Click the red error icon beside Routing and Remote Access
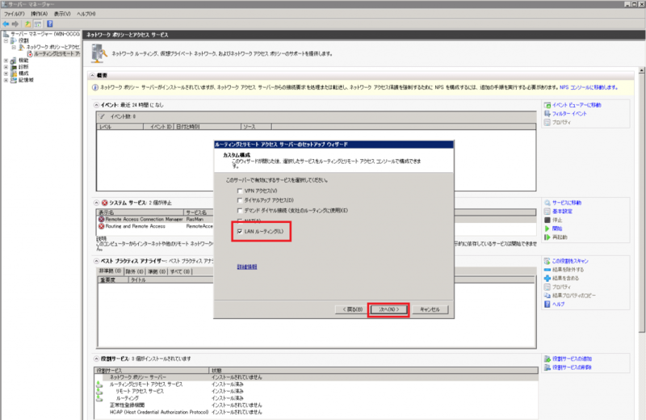This screenshot has height=420, width=646. [102, 226]
